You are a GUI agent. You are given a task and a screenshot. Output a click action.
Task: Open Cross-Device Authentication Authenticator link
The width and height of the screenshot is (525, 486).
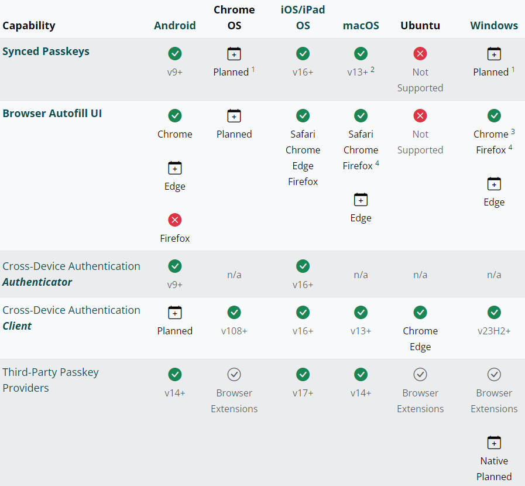[71, 274]
